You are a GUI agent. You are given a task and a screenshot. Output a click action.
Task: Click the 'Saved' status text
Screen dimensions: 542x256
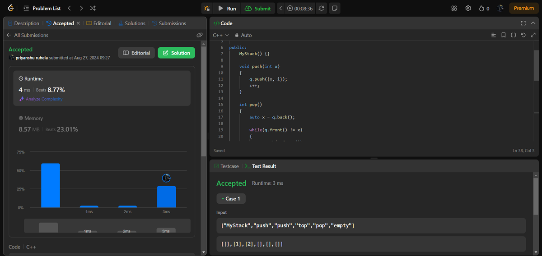pos(219,151)
